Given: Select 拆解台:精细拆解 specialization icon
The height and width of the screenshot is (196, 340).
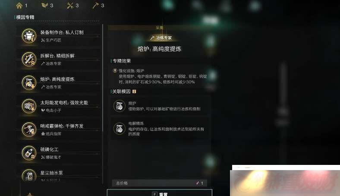Looking at the screenshot, I should click(x=29, y=59).
